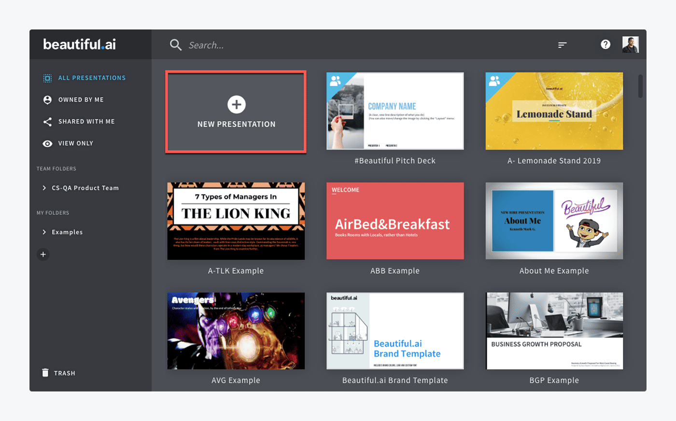Click the Owned By Me person icon
The image size is (676, 421).
47,100
